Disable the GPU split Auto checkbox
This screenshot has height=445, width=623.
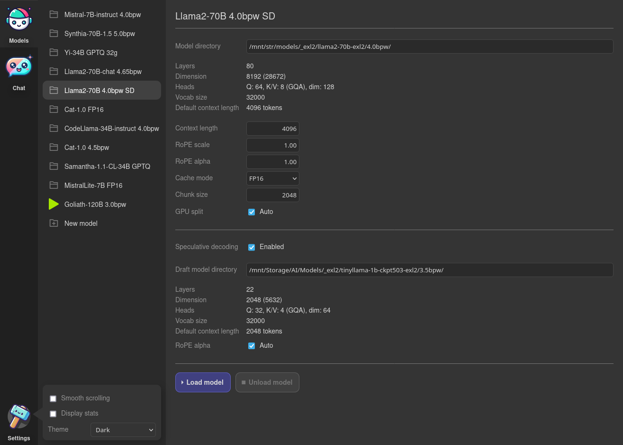[252, 212]
